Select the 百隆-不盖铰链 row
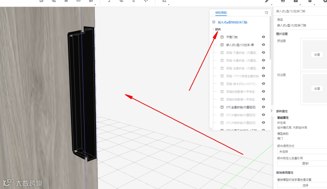The height and width of the screenshot is (189, 327). point(242,52)
